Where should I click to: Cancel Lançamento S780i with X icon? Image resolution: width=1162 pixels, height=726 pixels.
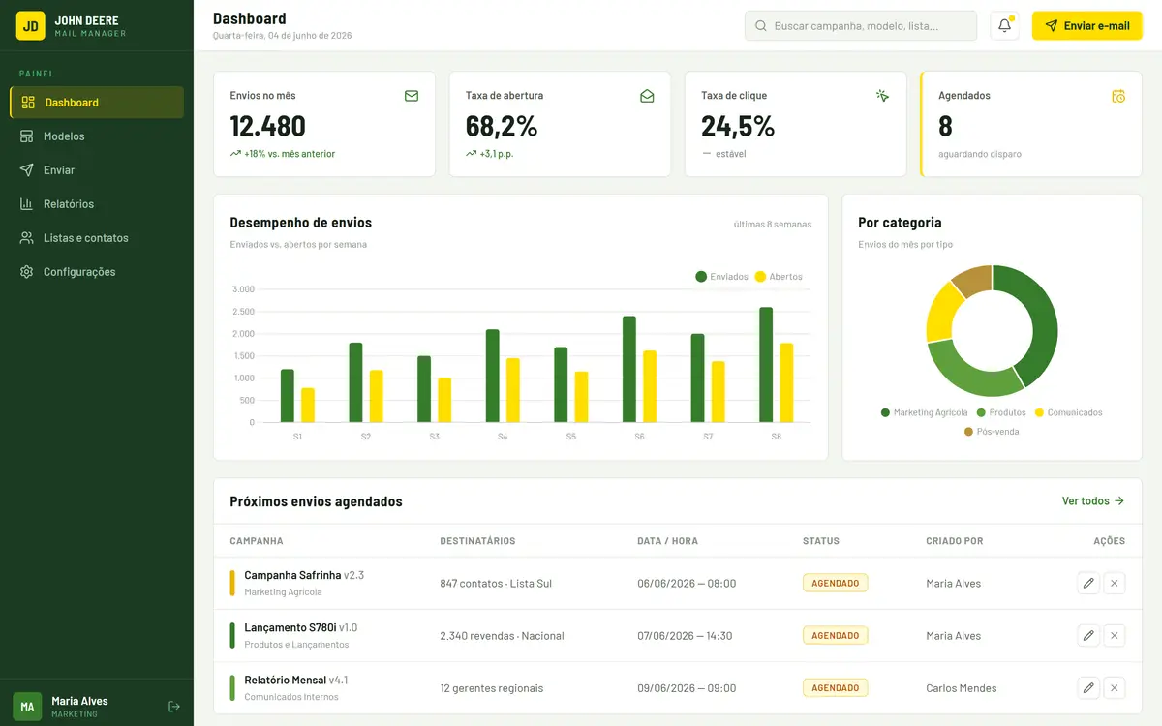pyautogui.click(x=1115, y=635)
